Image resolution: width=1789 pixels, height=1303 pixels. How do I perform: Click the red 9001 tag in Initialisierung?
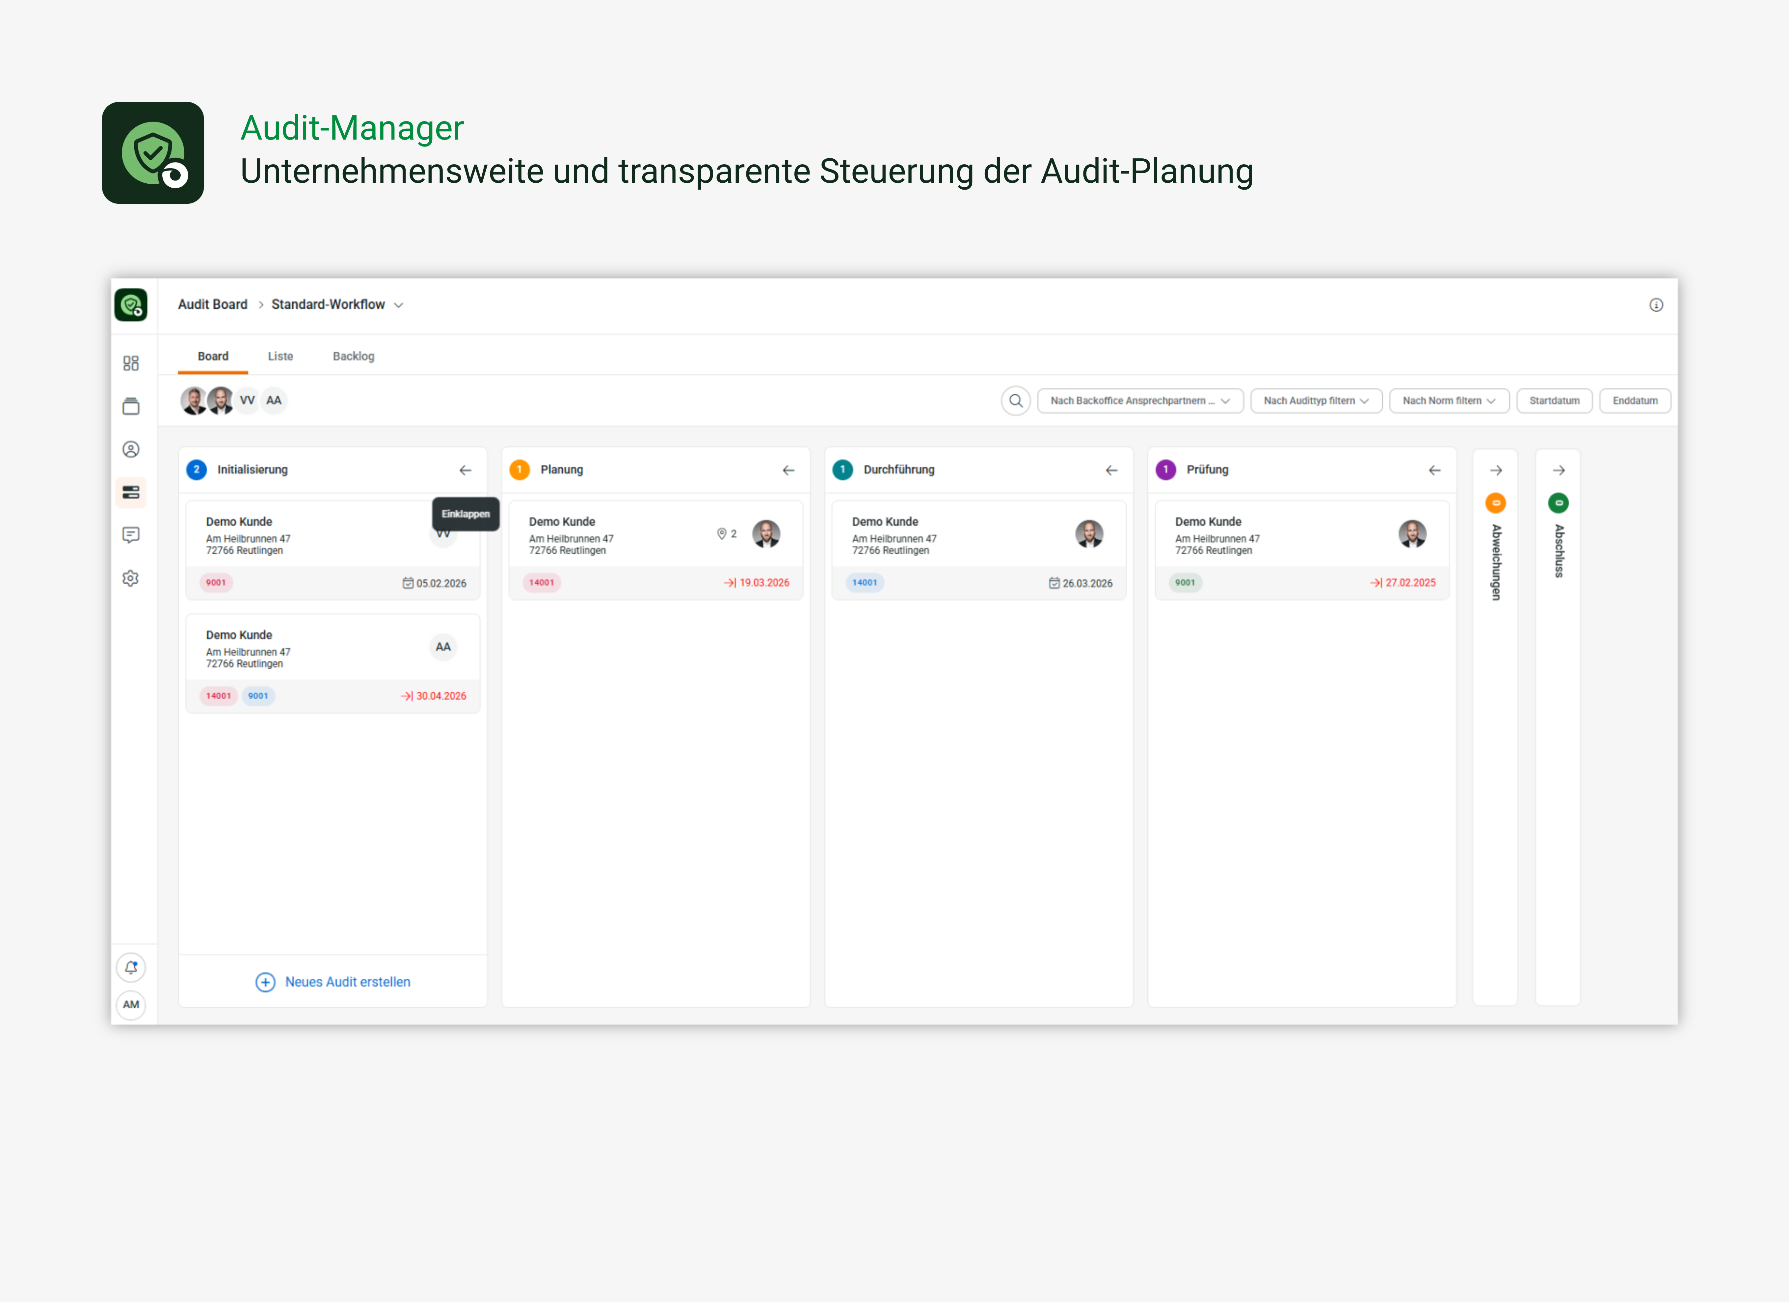pyautogui.click(x=215, y=583)
